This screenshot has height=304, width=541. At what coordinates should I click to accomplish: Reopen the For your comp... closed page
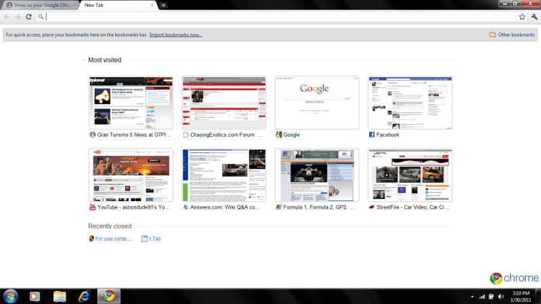114,238
